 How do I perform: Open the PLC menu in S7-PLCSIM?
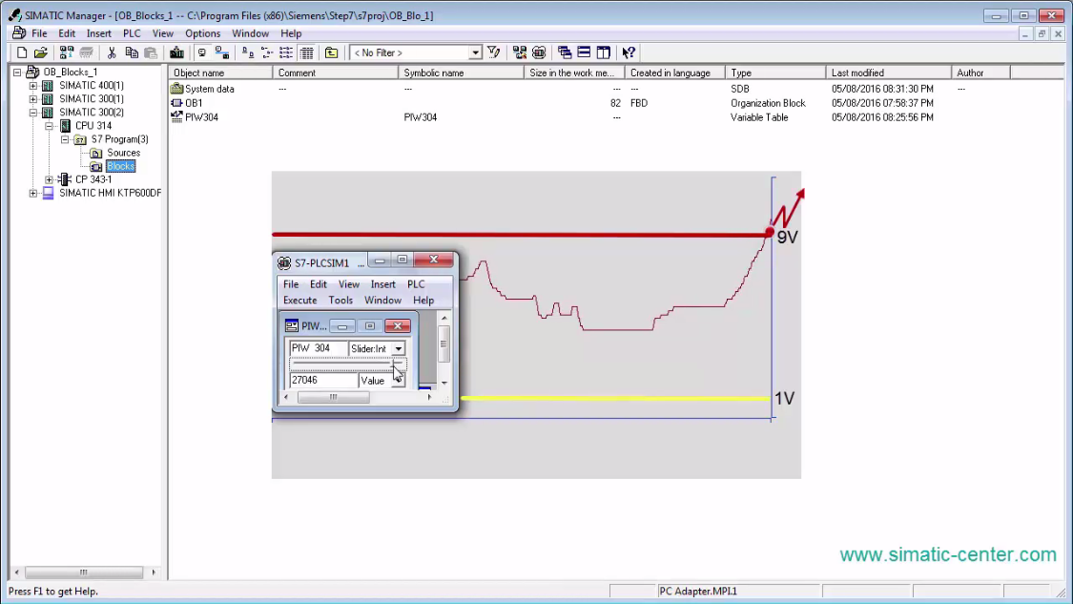[x=416, y=284]
